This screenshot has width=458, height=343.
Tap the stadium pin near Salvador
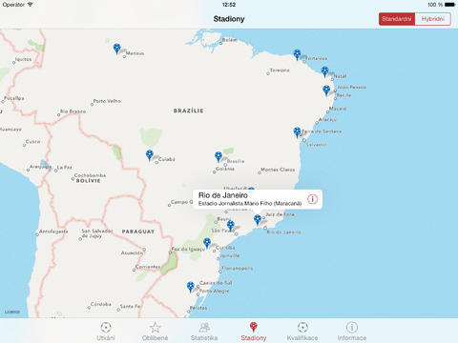coord(297,132)
